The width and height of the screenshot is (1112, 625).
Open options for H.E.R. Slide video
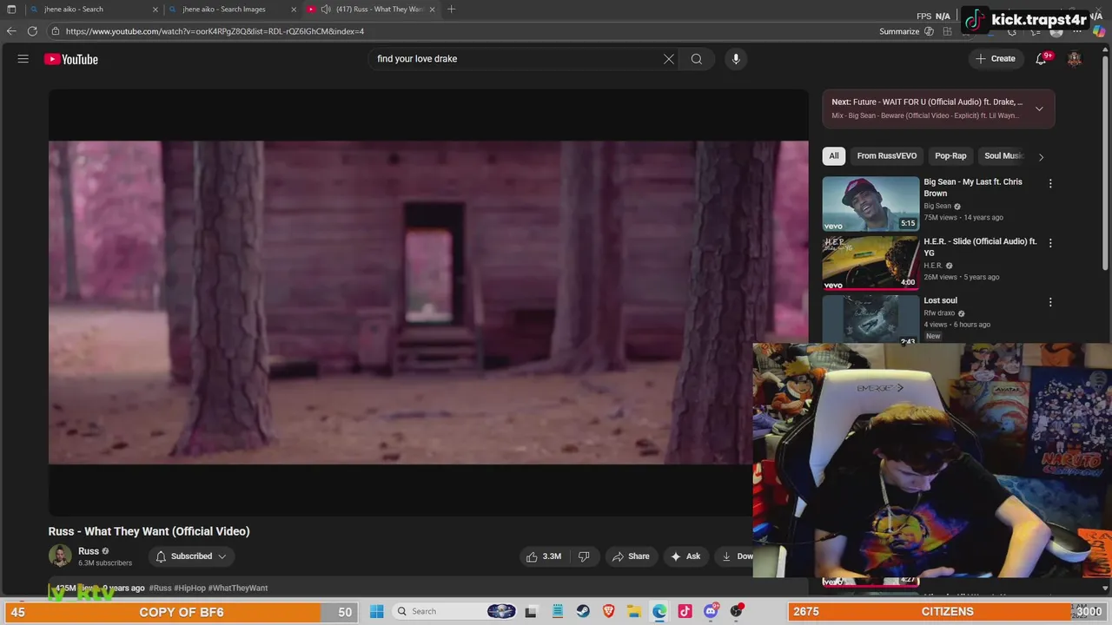click(1050, 243)
